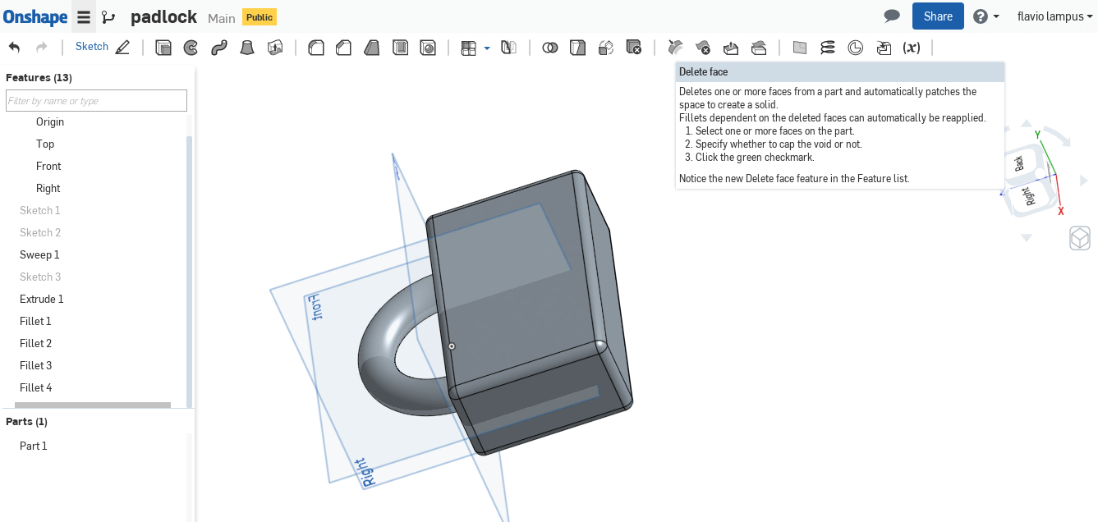Click the Redo arrow icon
The height and width of the screenshot is (522, 1098).
(41, 48)
